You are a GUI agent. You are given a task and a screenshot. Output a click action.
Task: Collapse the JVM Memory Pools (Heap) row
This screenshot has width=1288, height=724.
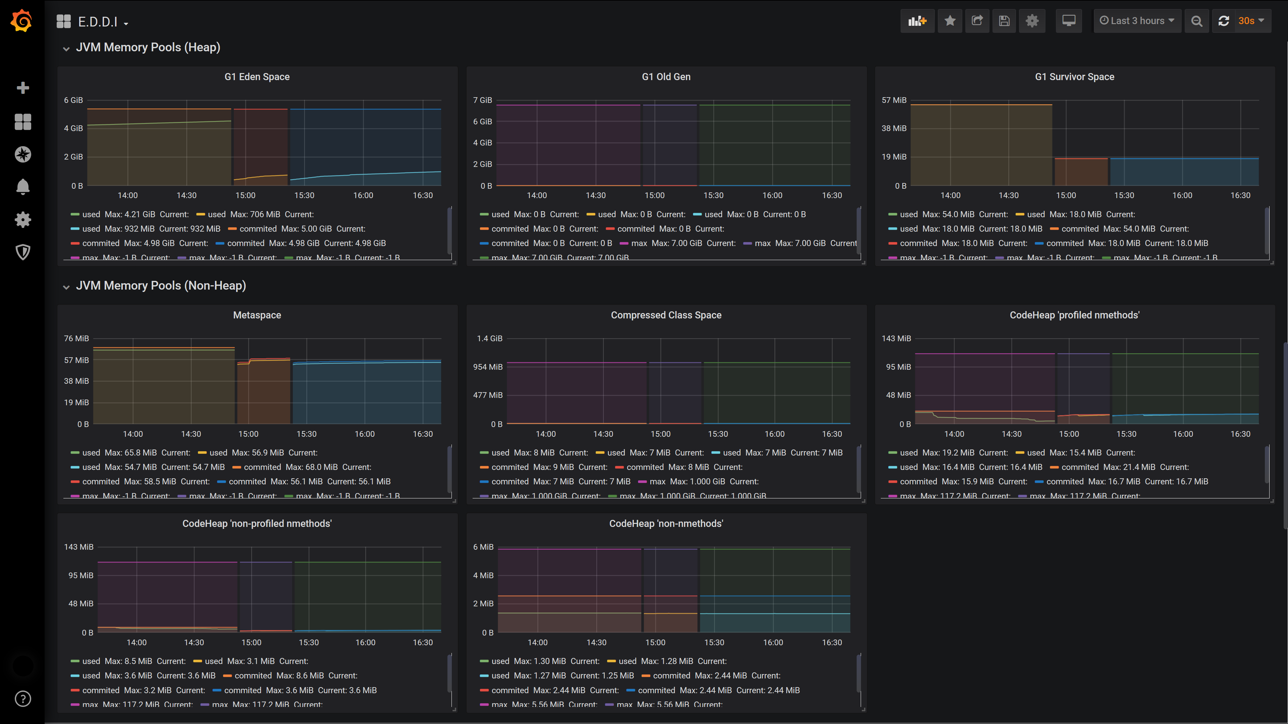(148, 48)
